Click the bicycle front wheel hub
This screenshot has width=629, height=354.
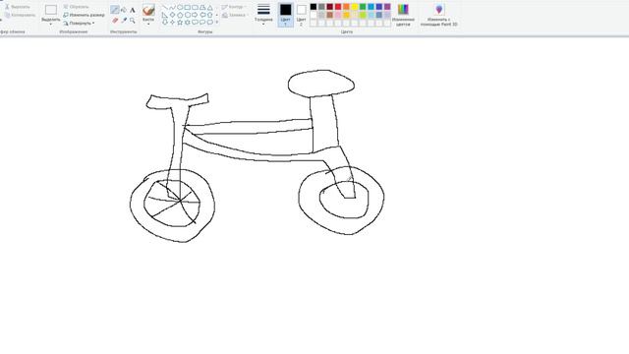tap(181, 200)
